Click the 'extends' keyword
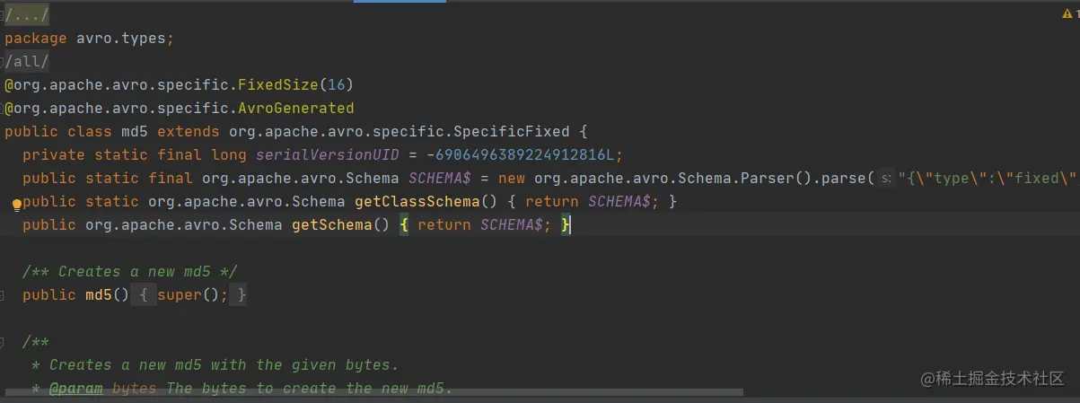Screen dimensions: 1080x403 189,132
